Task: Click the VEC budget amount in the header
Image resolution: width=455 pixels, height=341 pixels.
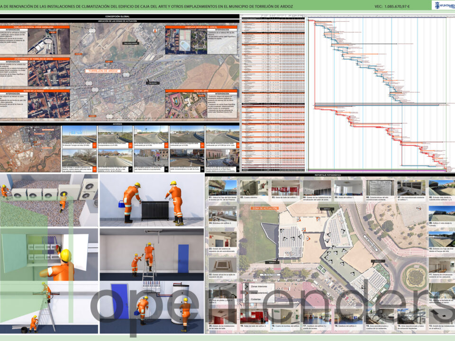Action: click(391, 6)
